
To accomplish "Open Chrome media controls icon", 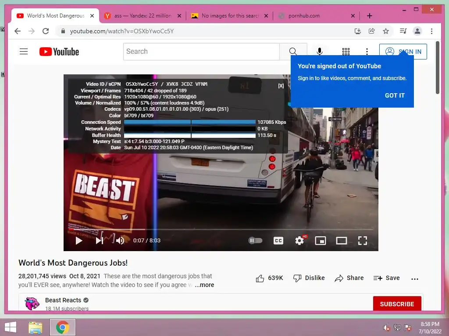I will 403,31.
